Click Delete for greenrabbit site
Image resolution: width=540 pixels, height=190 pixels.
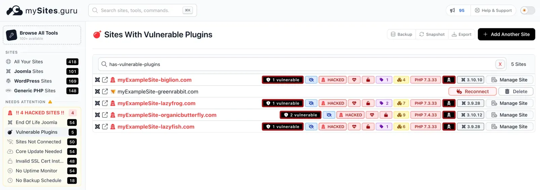tap(516, 92)
